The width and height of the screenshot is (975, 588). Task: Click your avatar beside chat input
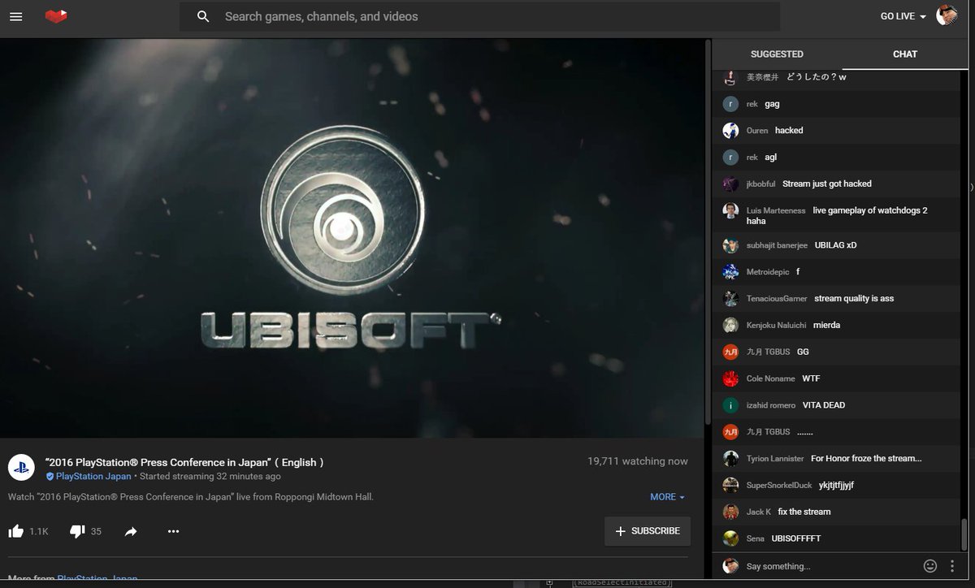pyautogui.click(x=730, y=566)
